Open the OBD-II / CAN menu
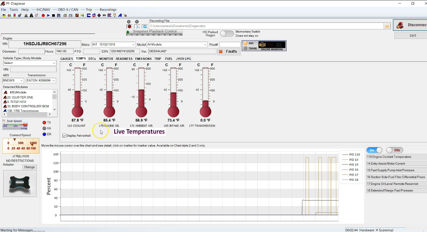Image resolution: width=427 pixels, height=232 pixels. point(68,9)
